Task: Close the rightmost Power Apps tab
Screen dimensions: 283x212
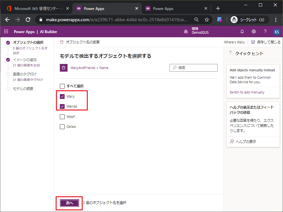Action: 206,8
